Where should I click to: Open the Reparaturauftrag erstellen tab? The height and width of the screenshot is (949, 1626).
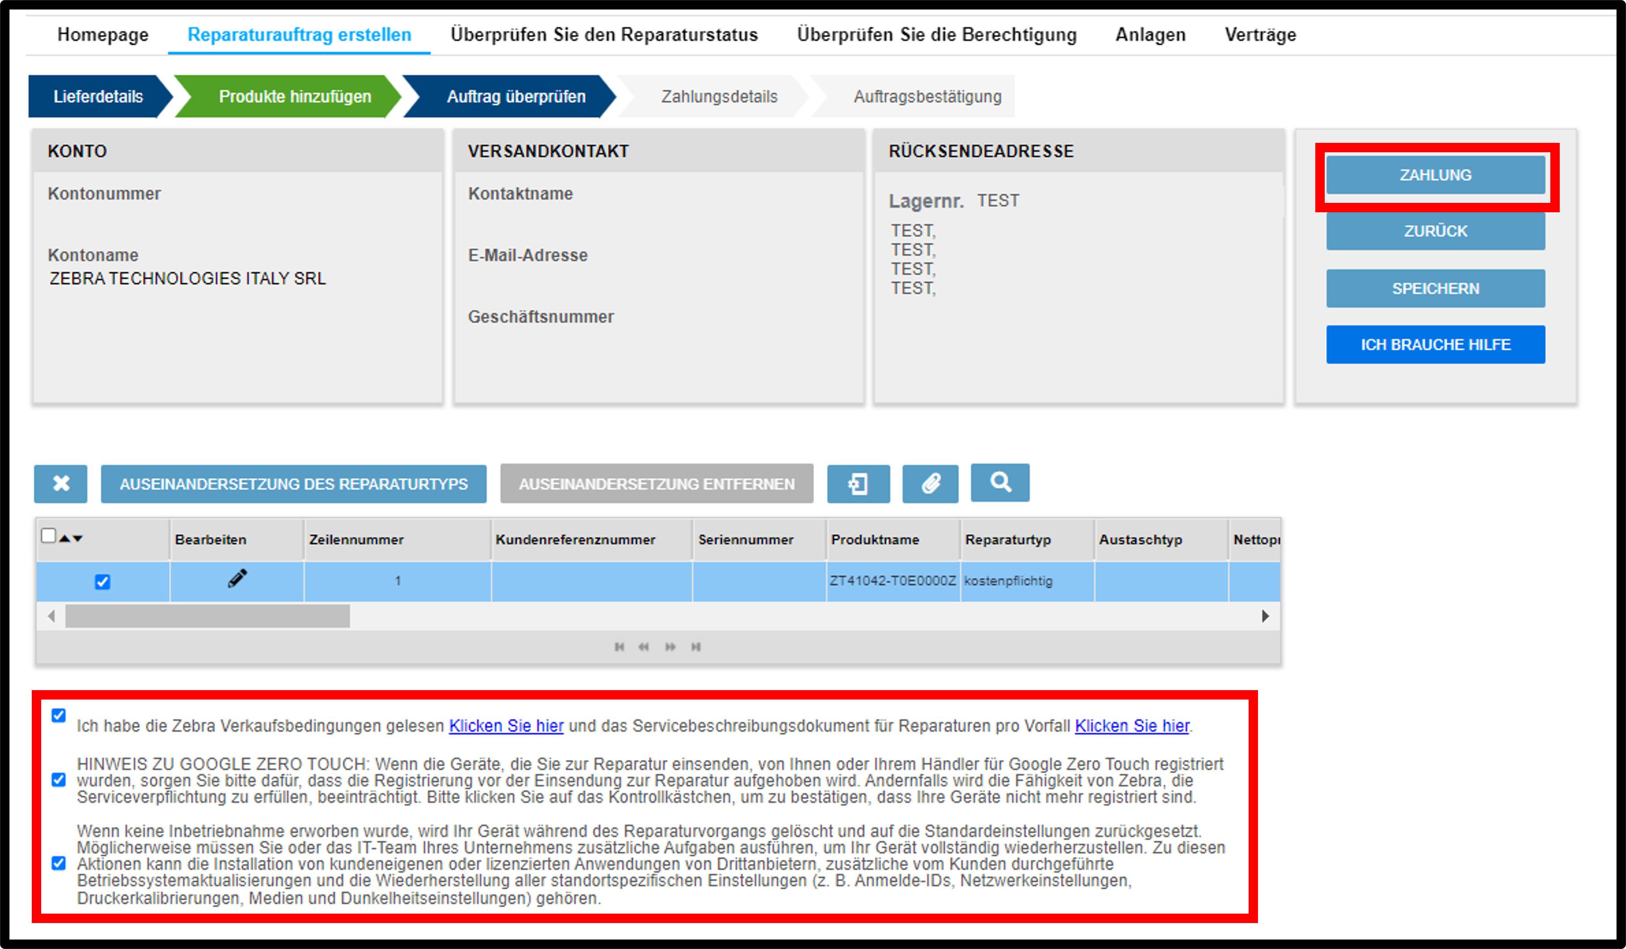click(300, 34)
